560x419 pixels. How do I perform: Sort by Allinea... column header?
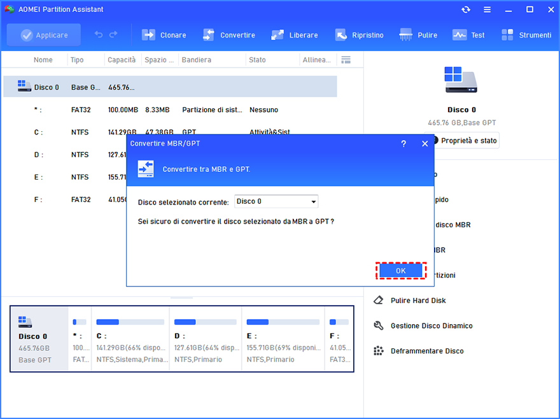click(317, 60)
